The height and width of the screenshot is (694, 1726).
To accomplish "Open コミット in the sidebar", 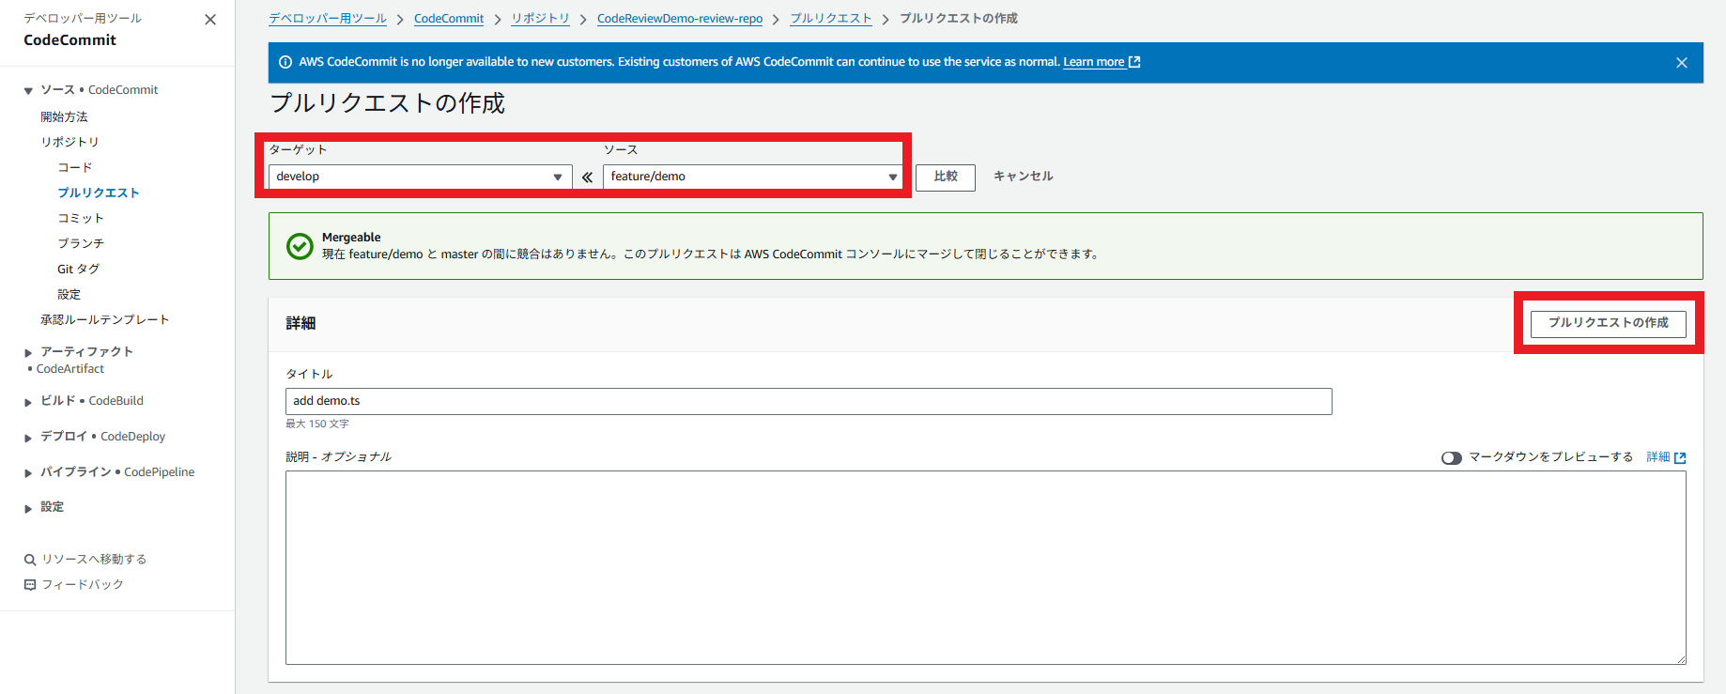I will click(x=81, y=218).
